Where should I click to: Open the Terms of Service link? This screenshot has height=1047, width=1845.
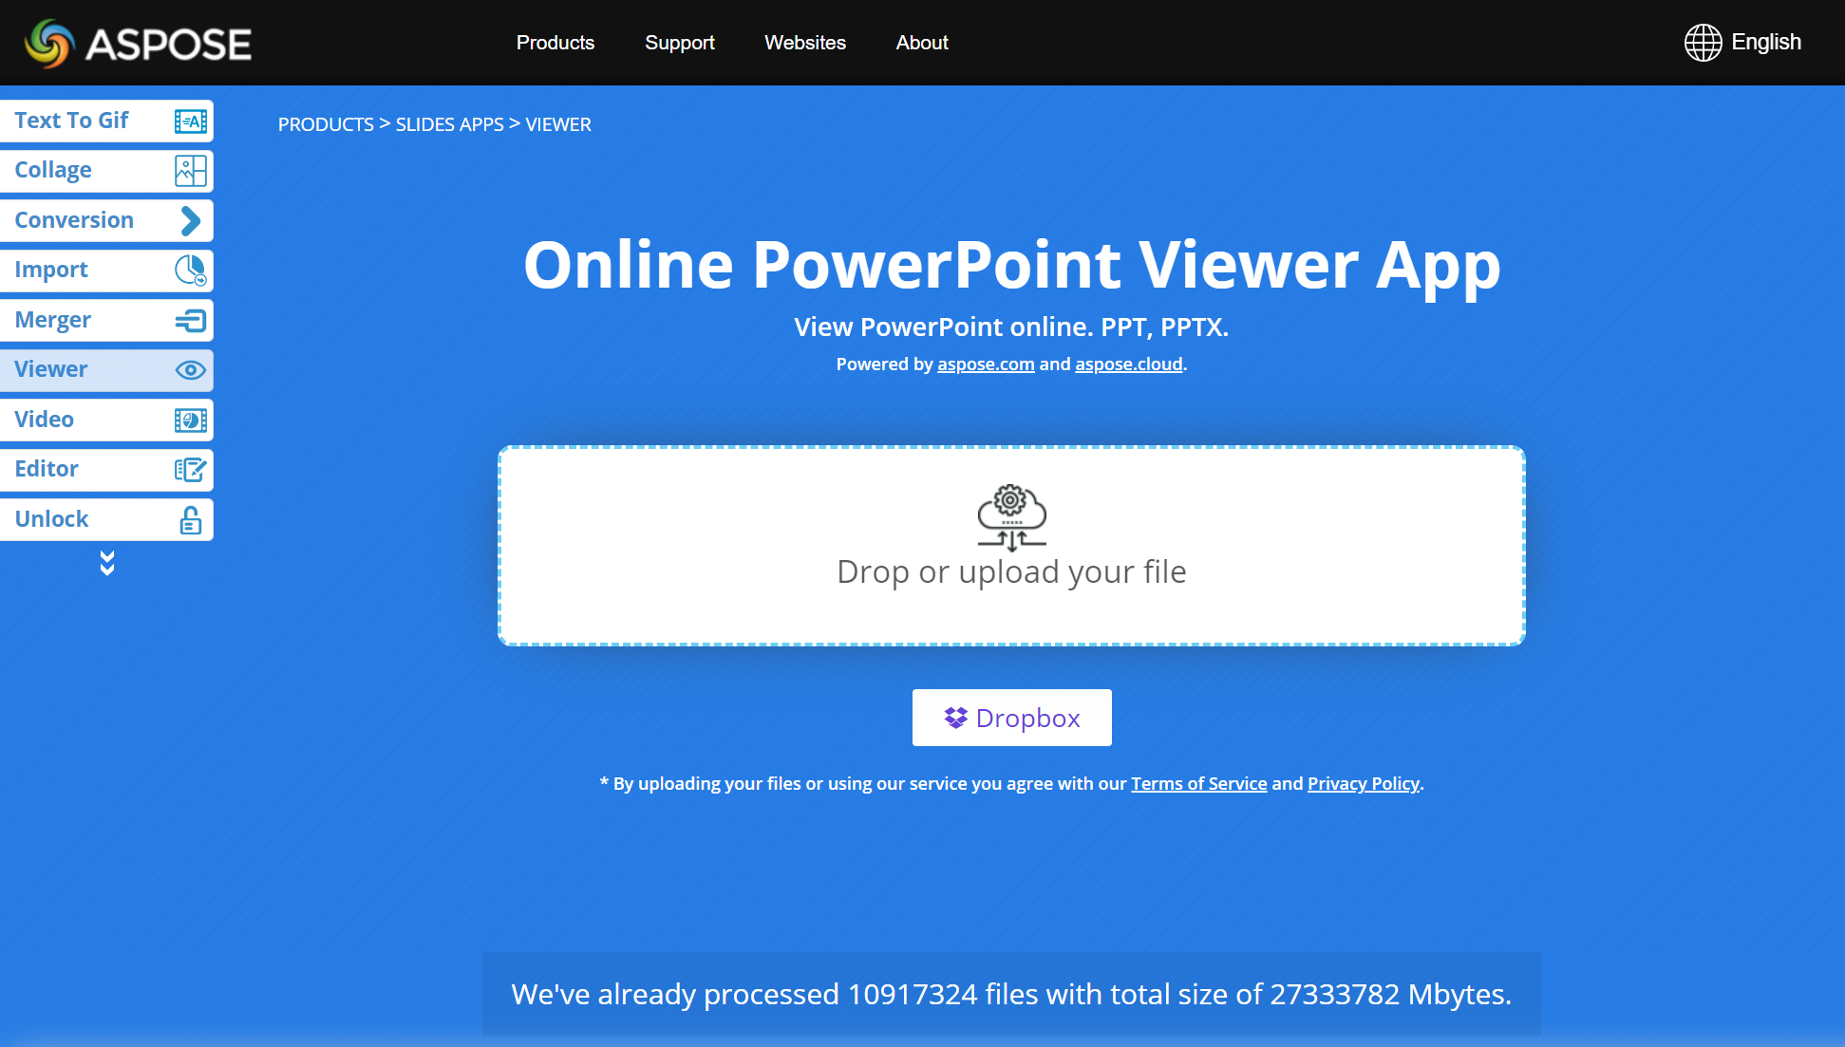(x=1198, y=784)
